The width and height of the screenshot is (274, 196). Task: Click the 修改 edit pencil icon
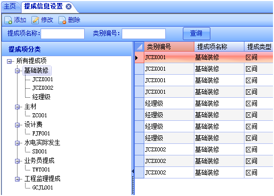[35, 20]
